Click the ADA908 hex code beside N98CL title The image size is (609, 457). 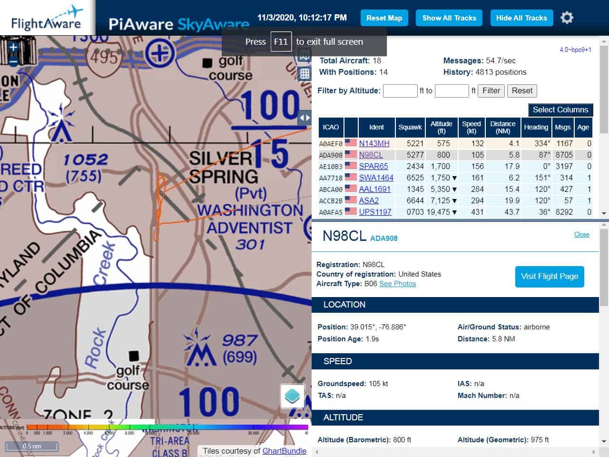point(383,238)
